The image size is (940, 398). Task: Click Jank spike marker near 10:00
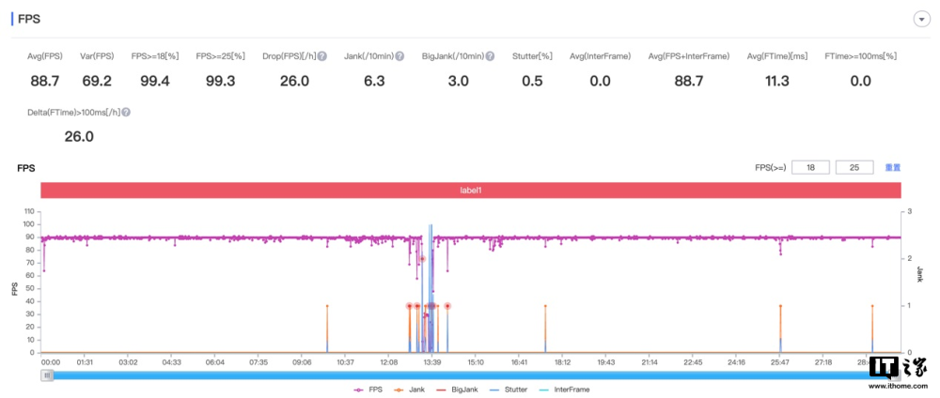click(327, 306)
